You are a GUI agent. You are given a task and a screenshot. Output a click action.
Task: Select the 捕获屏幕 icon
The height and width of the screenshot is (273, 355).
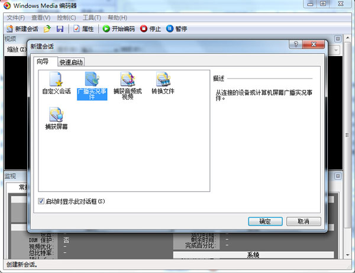click(56, 115)
